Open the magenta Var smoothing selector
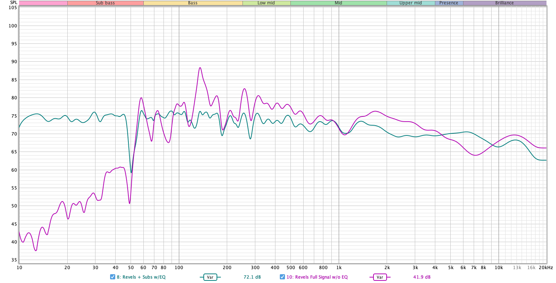 tap(380, 277)
